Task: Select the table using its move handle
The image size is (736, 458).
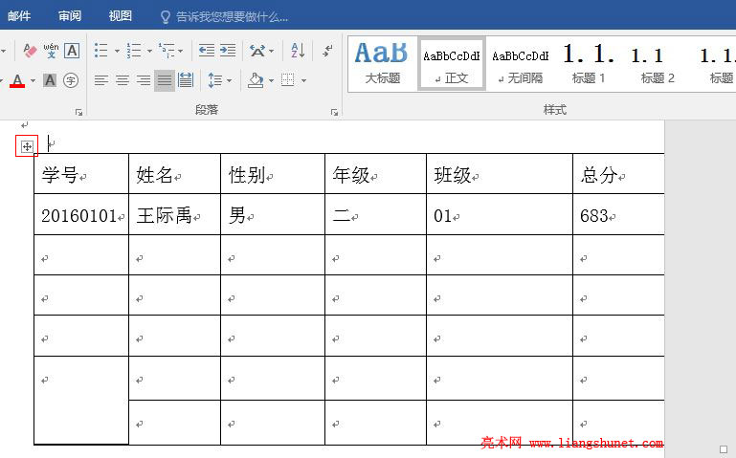Action: pyautogui.click(x=27, y=146)
